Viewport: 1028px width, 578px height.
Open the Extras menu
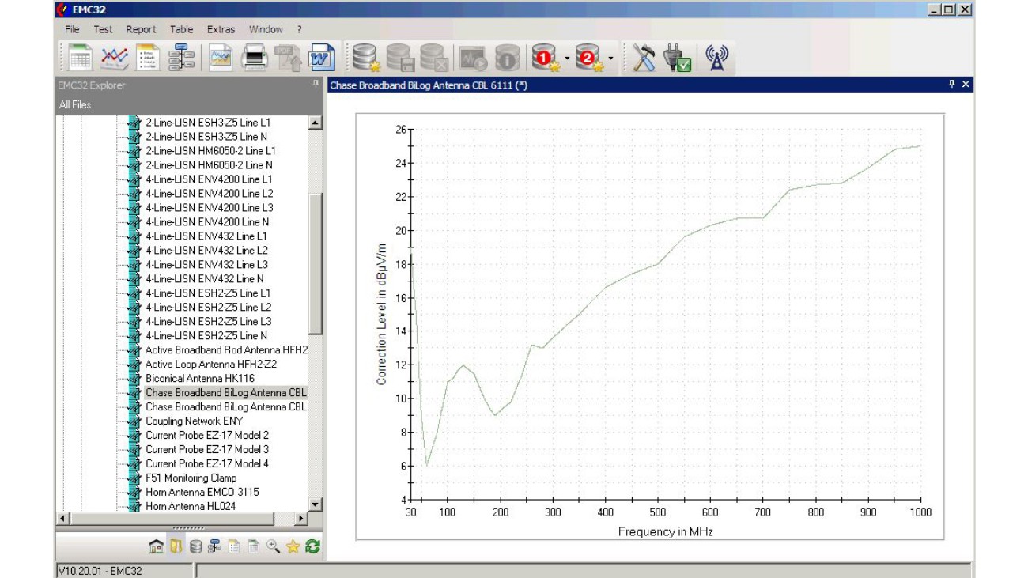click(221, 29)
